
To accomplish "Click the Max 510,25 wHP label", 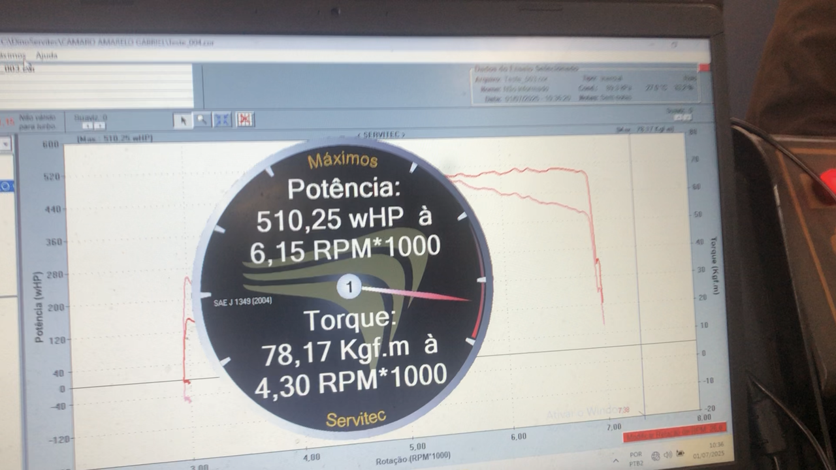I will pyautogui.click(x=115, y=138).
